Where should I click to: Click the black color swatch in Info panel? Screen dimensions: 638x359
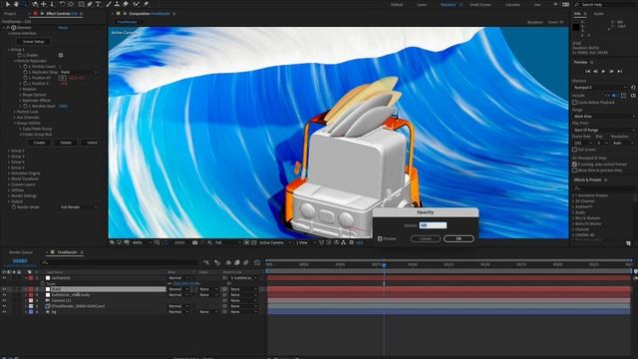pyautogui.click(x=576, y=28)
